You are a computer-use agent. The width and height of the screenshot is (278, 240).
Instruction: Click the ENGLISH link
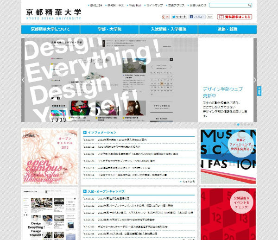pyautogui.click(x=95, y=5)
